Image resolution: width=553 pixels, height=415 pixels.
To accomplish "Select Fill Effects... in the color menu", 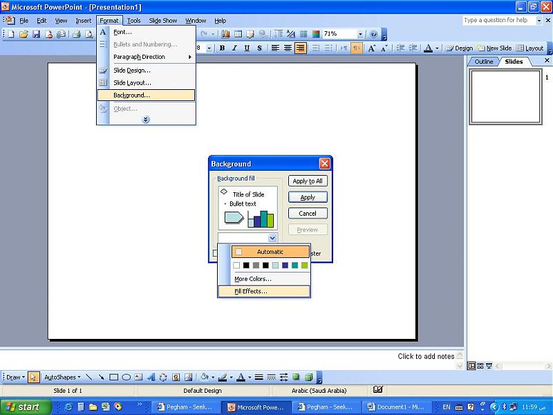I will click(x=264, y=291).
